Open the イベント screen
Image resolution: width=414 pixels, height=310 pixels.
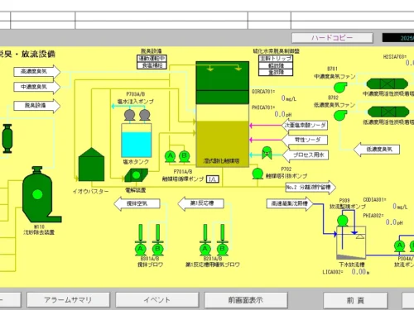[157, 300]
